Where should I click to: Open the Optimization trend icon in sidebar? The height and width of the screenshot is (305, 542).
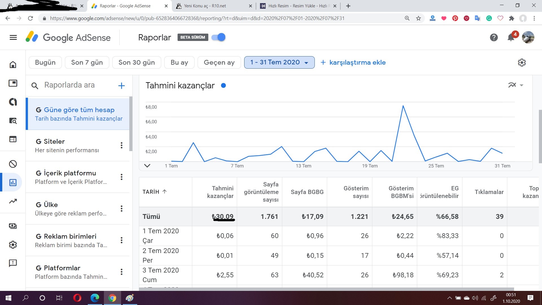tap(13, 201)
